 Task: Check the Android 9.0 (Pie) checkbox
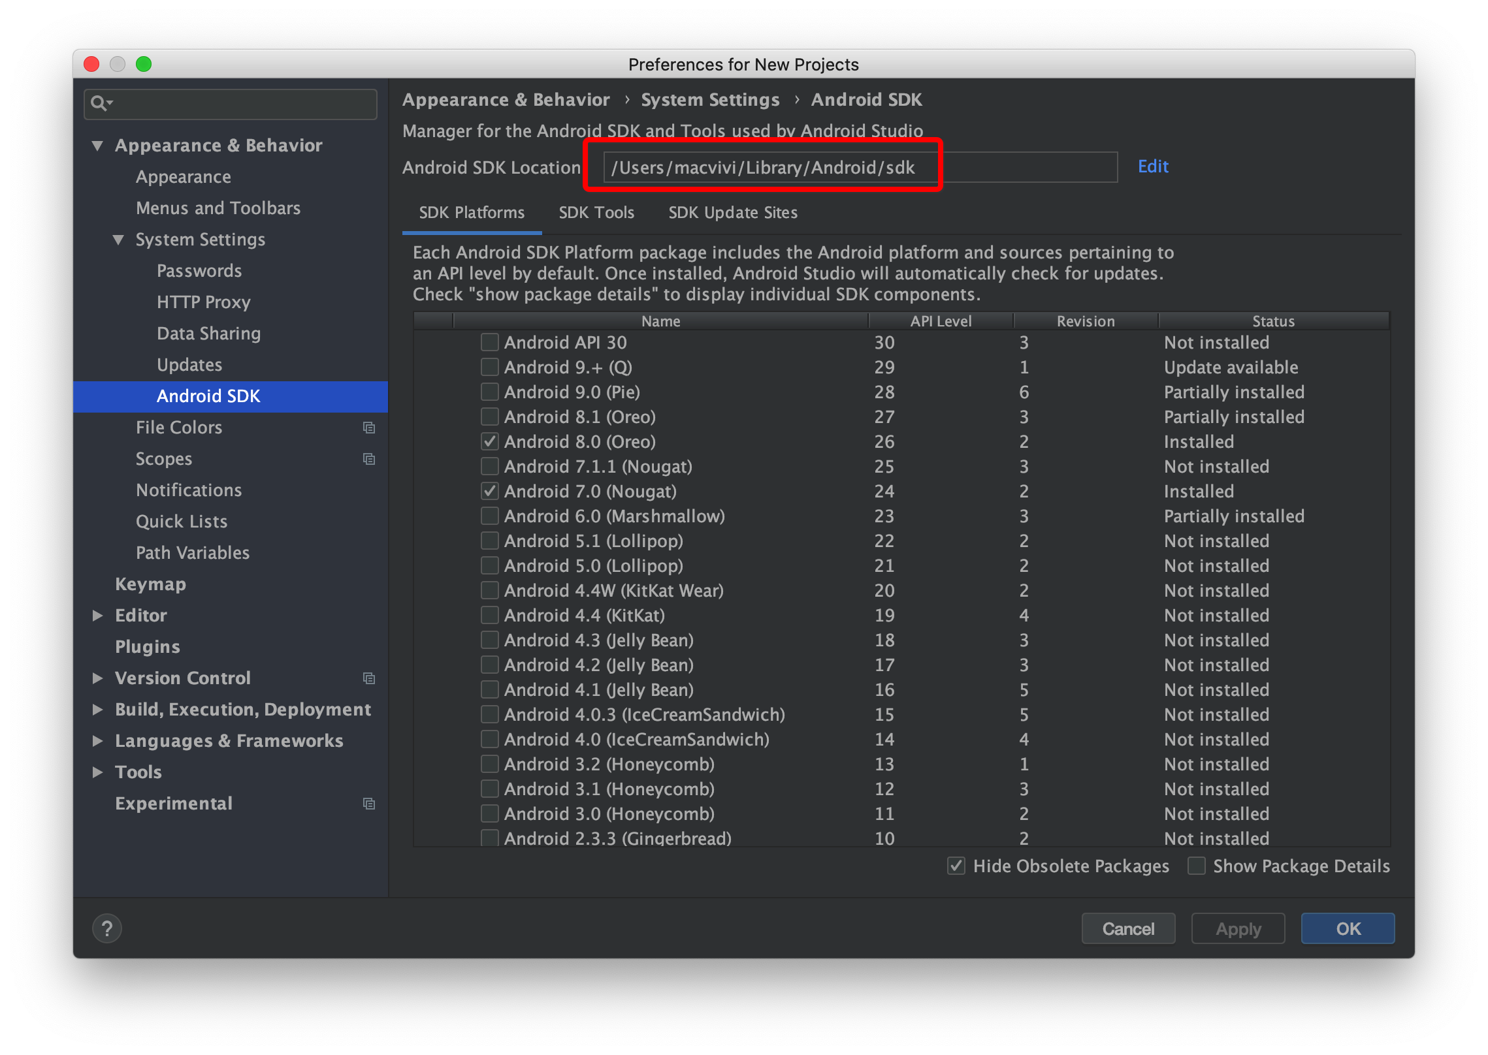(489, 392)
